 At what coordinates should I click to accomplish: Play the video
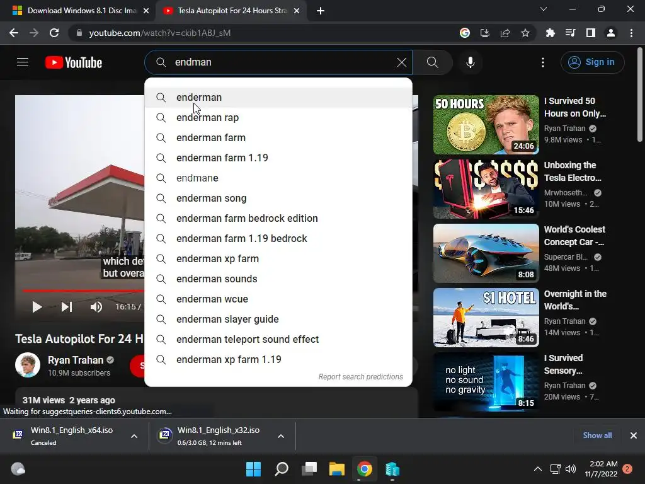click(x=37, y=307)
